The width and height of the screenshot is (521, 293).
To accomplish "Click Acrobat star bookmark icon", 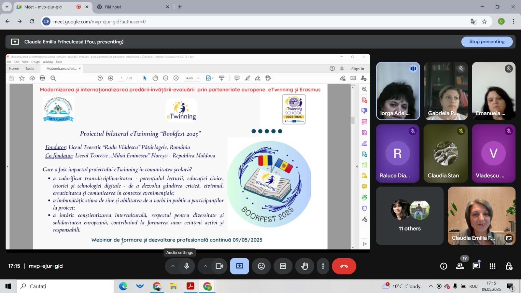I will (22, 78).
